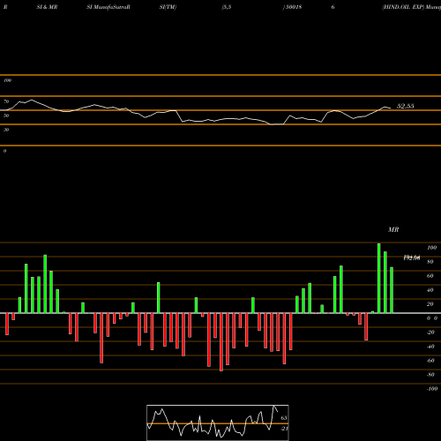
Task: Click the SI MunafaSutraR header text
Action: [108, 7]
